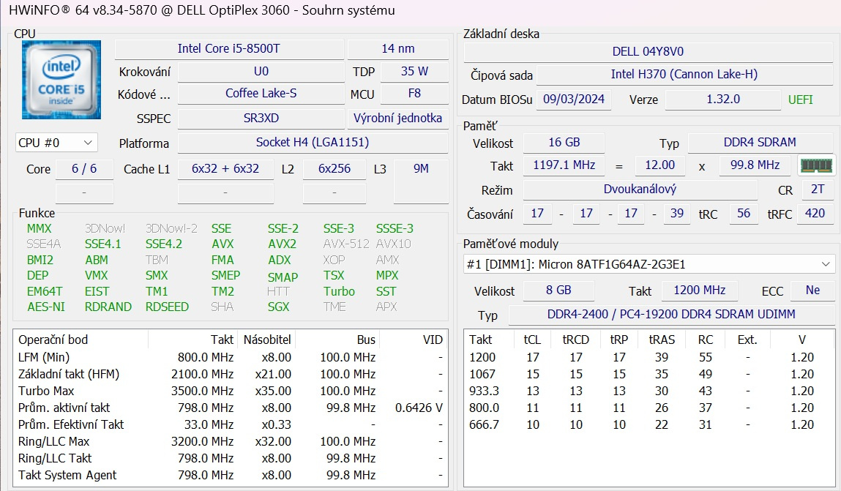Click the BIOS version 1.32.0 field

(x=722, y=100)
